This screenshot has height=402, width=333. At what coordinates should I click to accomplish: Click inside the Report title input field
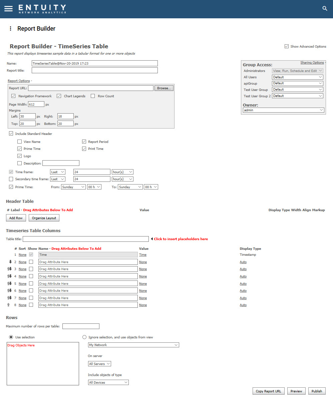(x=94, y=70)
